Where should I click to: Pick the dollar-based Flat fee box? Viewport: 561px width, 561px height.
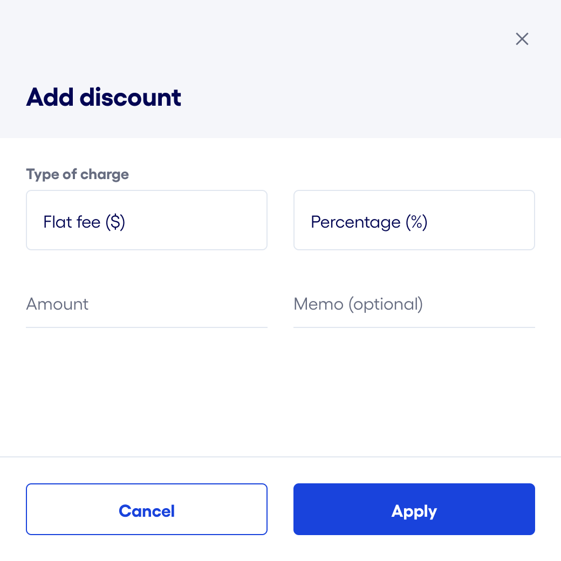(x=147, y=220)
